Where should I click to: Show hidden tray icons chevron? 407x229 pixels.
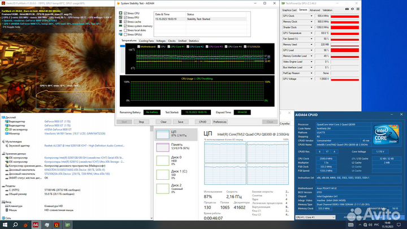[360, 225]
